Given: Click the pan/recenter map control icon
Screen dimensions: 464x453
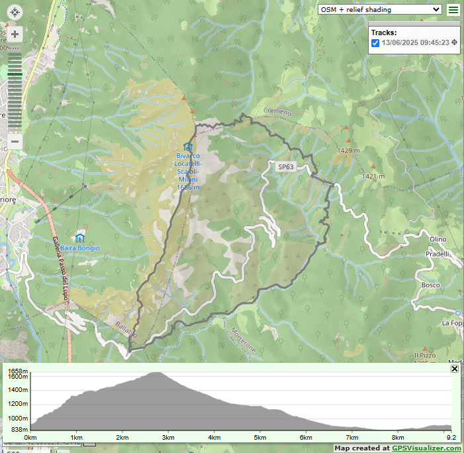Looking at the screenshot, I should 15,12.
